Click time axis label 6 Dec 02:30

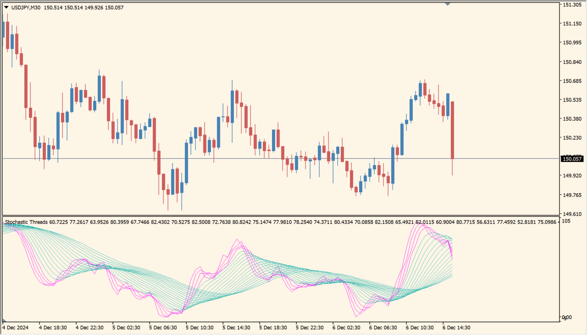pyautogui.click(x=346, y=328)
